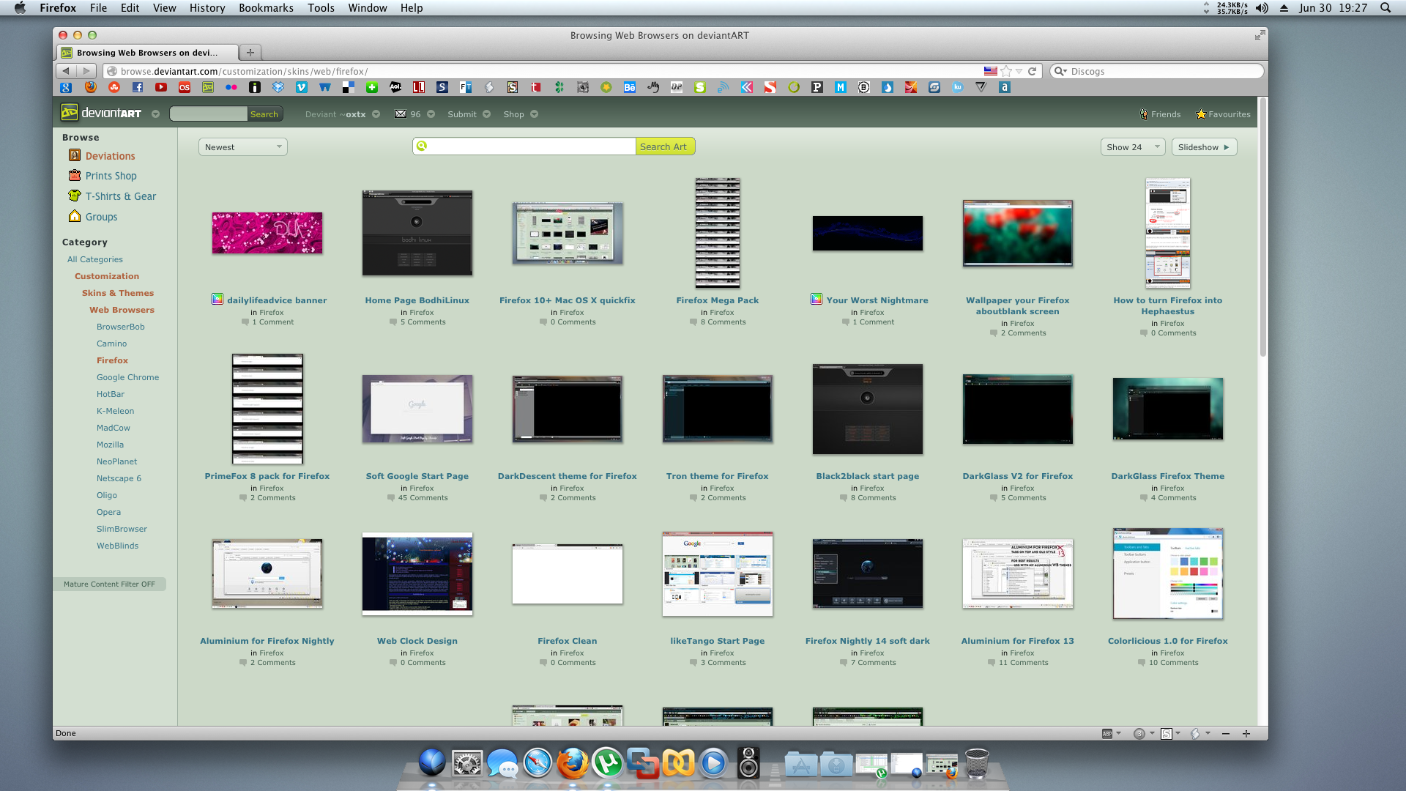Expand the Submit menu arrow

486,114
